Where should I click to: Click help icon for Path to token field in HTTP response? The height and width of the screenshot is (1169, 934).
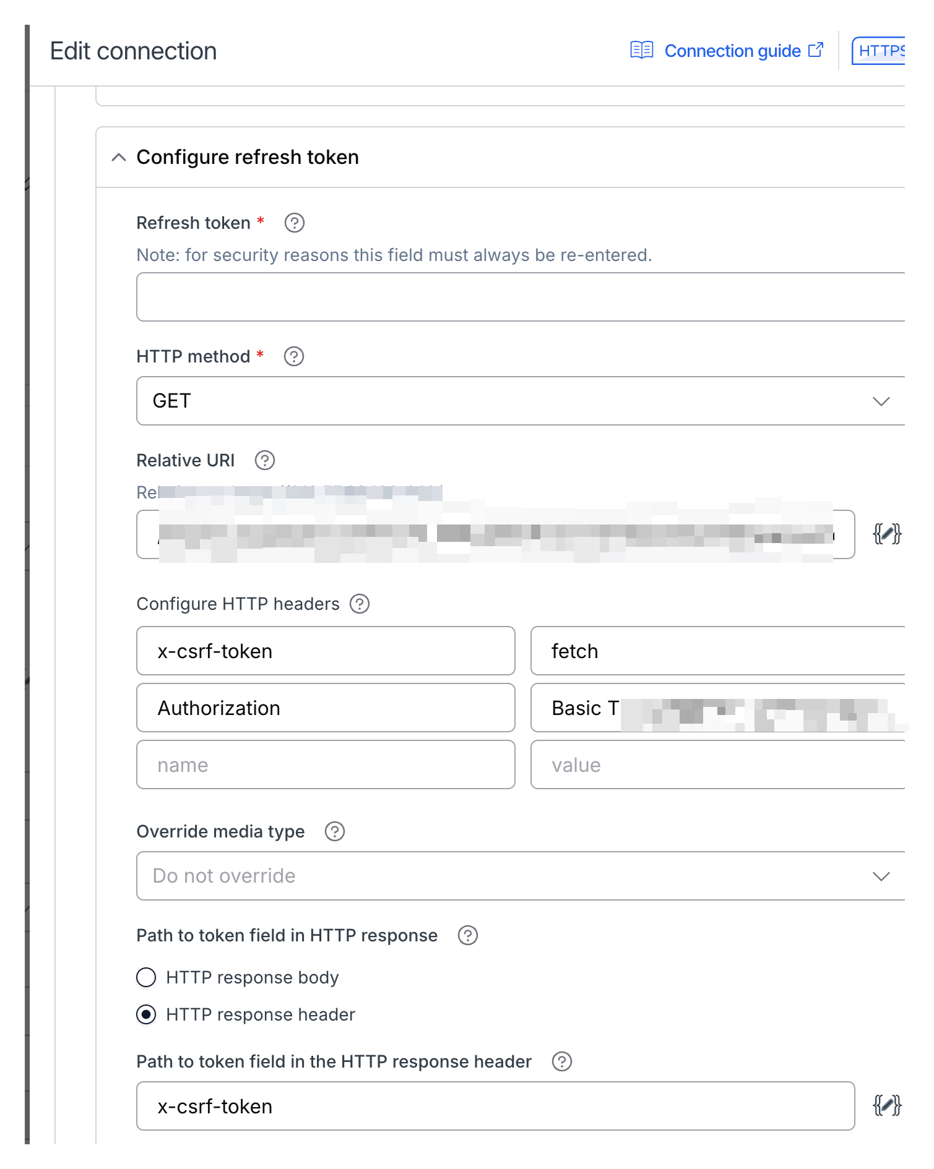click(467, 935)
